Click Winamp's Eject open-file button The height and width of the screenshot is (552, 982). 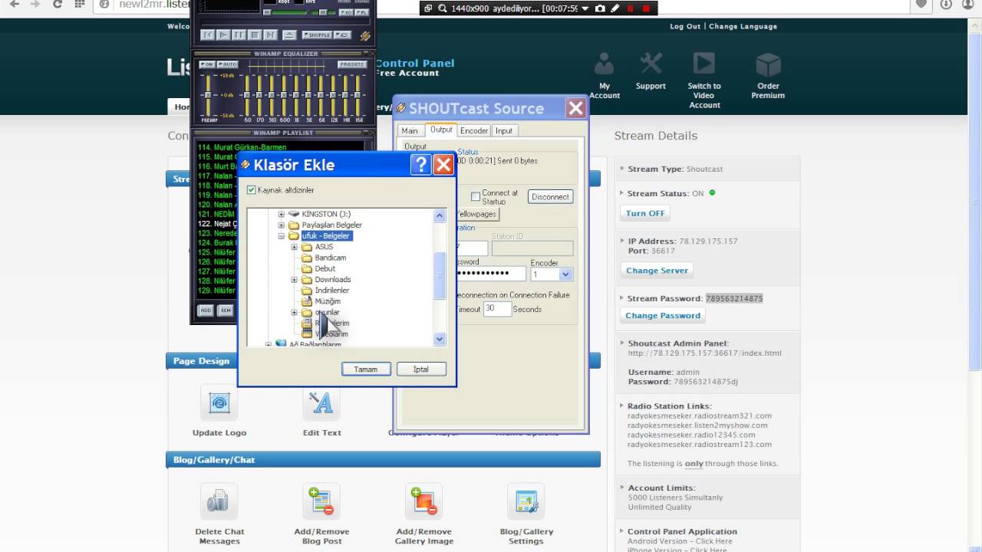point(288,35)
